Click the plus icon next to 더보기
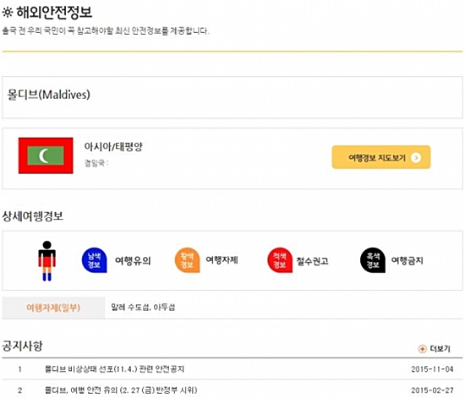 (422, 349)
